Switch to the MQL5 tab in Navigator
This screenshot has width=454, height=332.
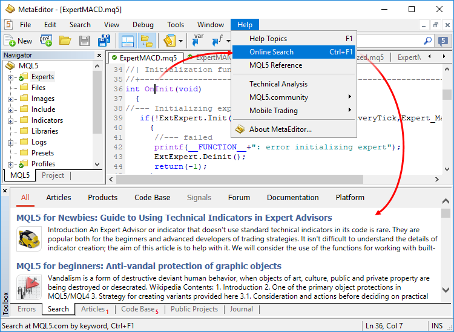[20, 175]
